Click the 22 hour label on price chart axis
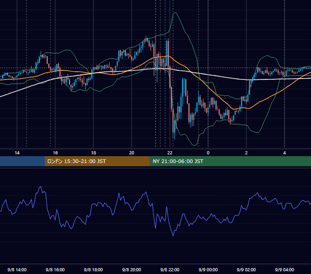The image size is (311, 274). (170, 153)
